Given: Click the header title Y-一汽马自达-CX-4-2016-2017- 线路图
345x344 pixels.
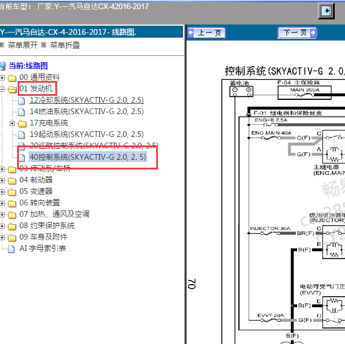Looking at the screenshot, I should (68, 32).
